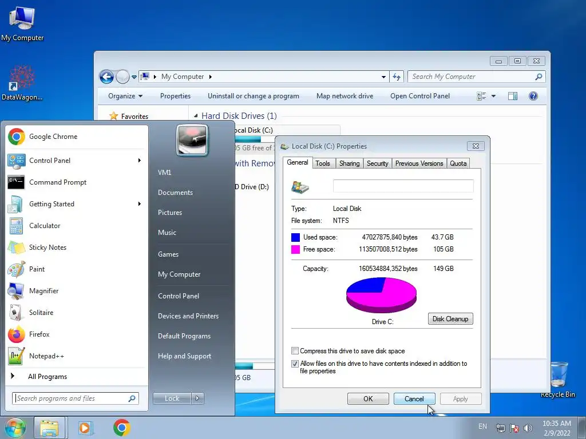
Task: Expand Getting Started submenu arrow
Action: tap(140, 204)
